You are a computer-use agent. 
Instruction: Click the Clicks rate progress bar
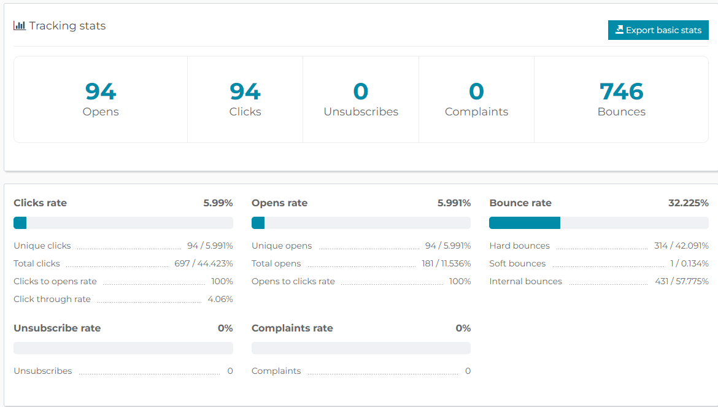[123, 223]
